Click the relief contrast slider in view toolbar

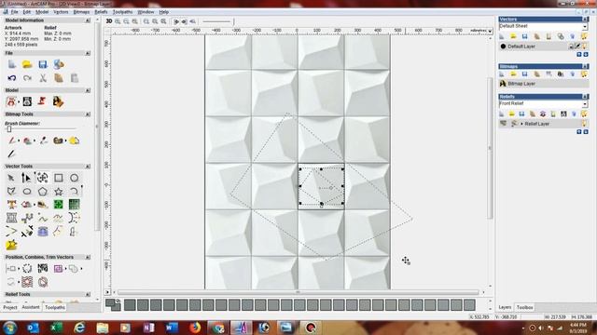[217, 21]
